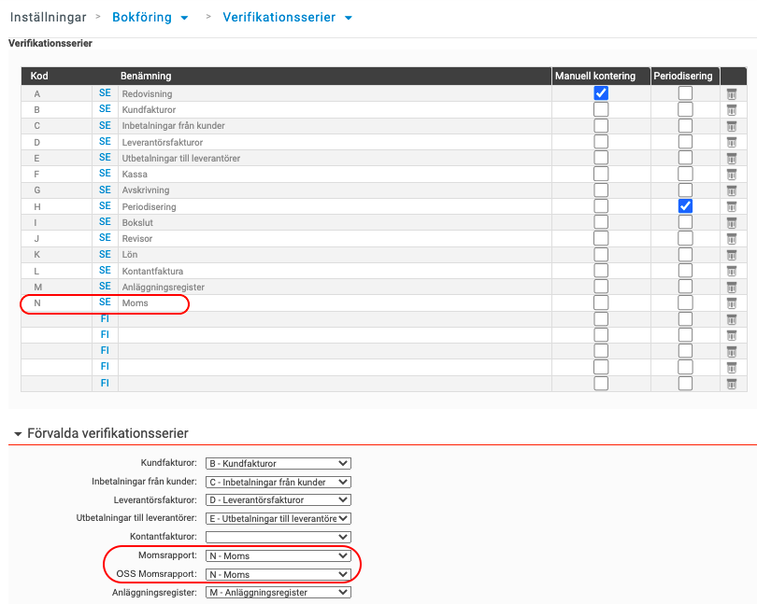Open the OSS Momsrapport dropdown
This screenshot has height=604, width=757.
pyautogui.click(x=278, y=574)
